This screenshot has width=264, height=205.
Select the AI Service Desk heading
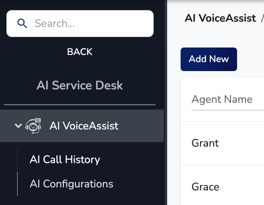[x=80, y=85]
